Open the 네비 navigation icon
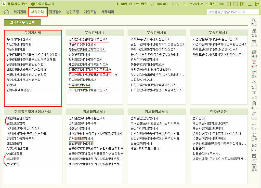The height and width of the screenshot is (188, 261). tap(254, 116)
